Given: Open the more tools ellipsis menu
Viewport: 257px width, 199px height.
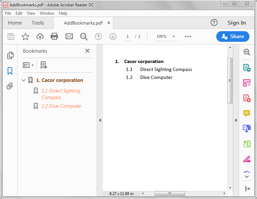Looking at the screenshot, I should click(188, 36).
